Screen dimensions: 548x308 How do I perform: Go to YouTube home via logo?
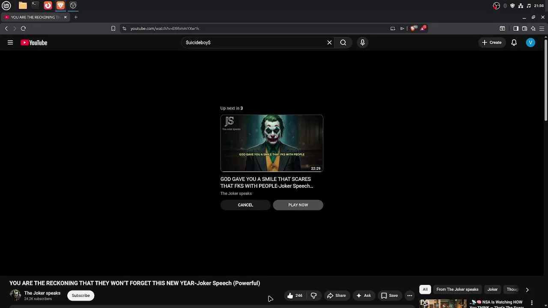click(34, 42)
